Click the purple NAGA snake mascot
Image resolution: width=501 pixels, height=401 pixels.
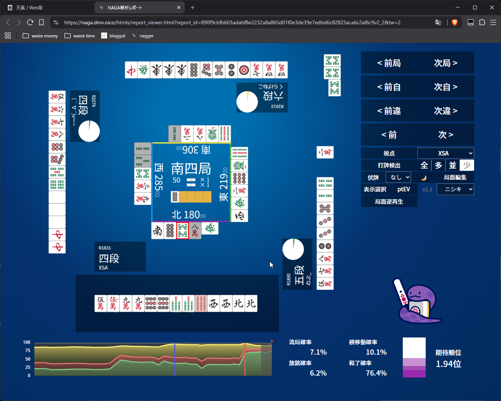418,301
